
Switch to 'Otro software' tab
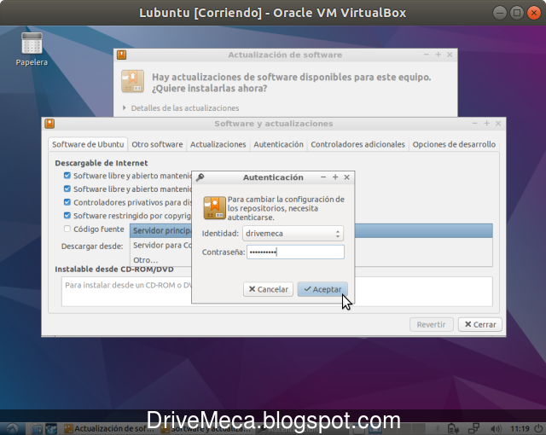(x=157, y=144)
